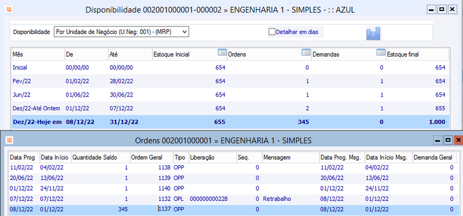Minimize the Disponibilidade window

[x=431, y=10]
